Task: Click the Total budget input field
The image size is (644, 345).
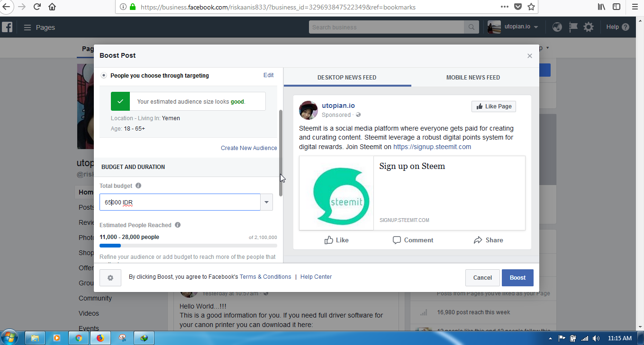Action: (180, 203)
